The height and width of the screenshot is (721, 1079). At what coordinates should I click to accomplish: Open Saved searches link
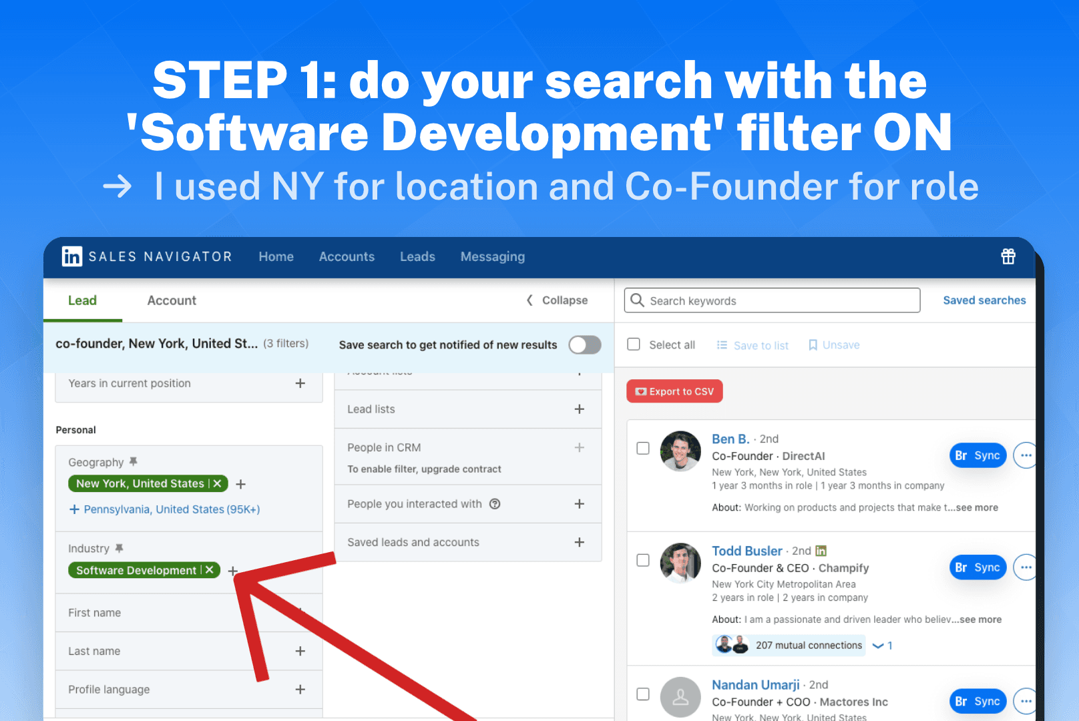(984, 300)
